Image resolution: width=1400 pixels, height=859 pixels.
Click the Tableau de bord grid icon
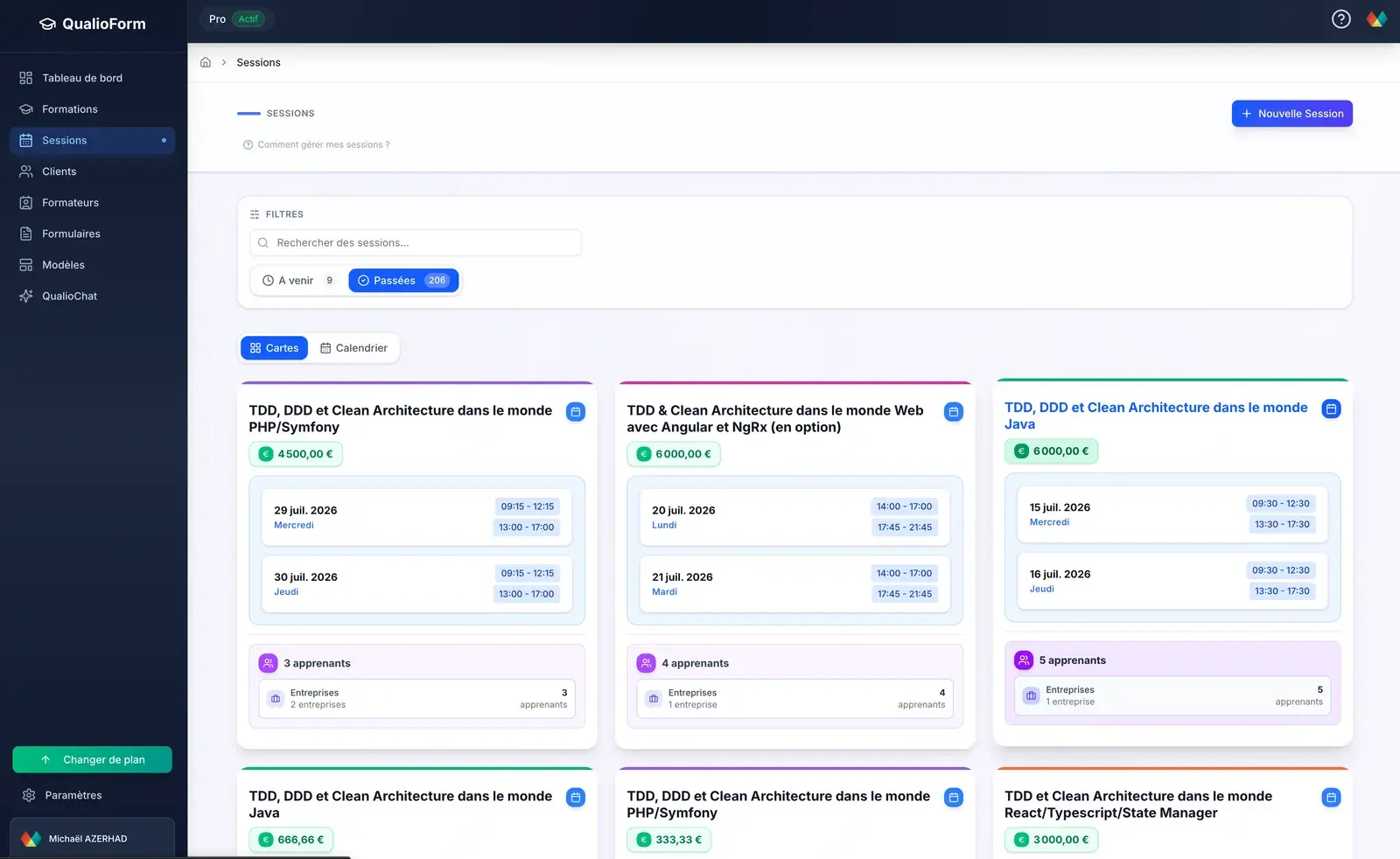click(26, 78)
